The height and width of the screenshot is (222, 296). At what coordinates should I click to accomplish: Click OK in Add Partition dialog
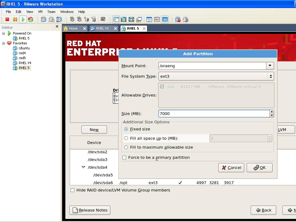pos(260,168)
